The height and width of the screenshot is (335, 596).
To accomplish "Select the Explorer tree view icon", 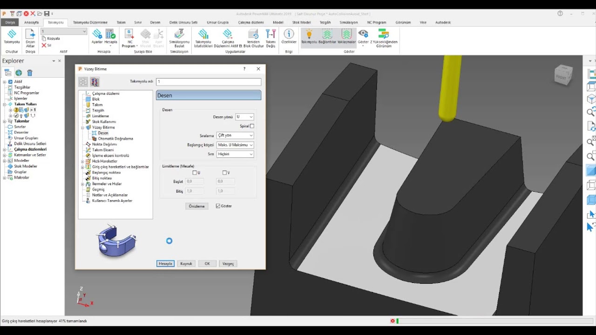I will click(8, 73).
